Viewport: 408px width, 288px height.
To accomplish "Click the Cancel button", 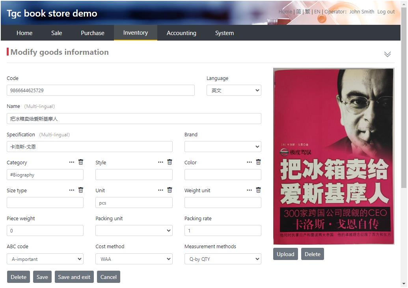I will click(x=108, y=277).
